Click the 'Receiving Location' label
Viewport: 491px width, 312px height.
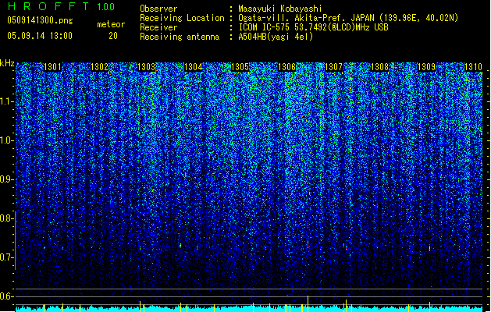[x=182, y=18]
